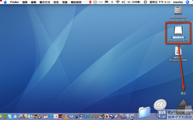Open Spotlight search icon
The height and width of the screenshot is (120, 193).
click(x=187, y=2)
